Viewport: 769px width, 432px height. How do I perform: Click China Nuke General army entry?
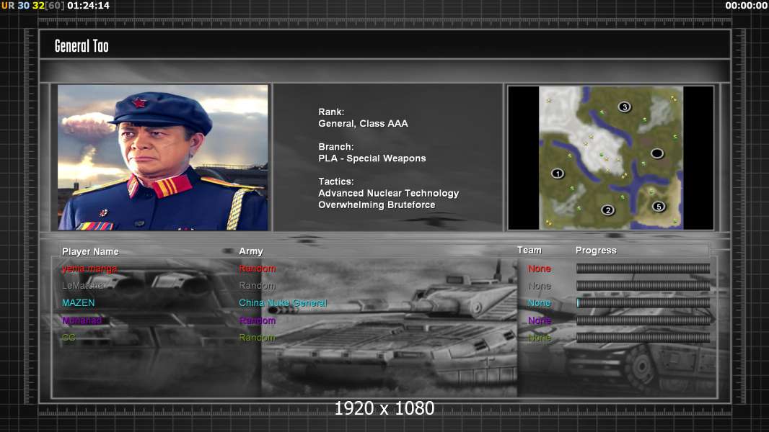[283, 303]
